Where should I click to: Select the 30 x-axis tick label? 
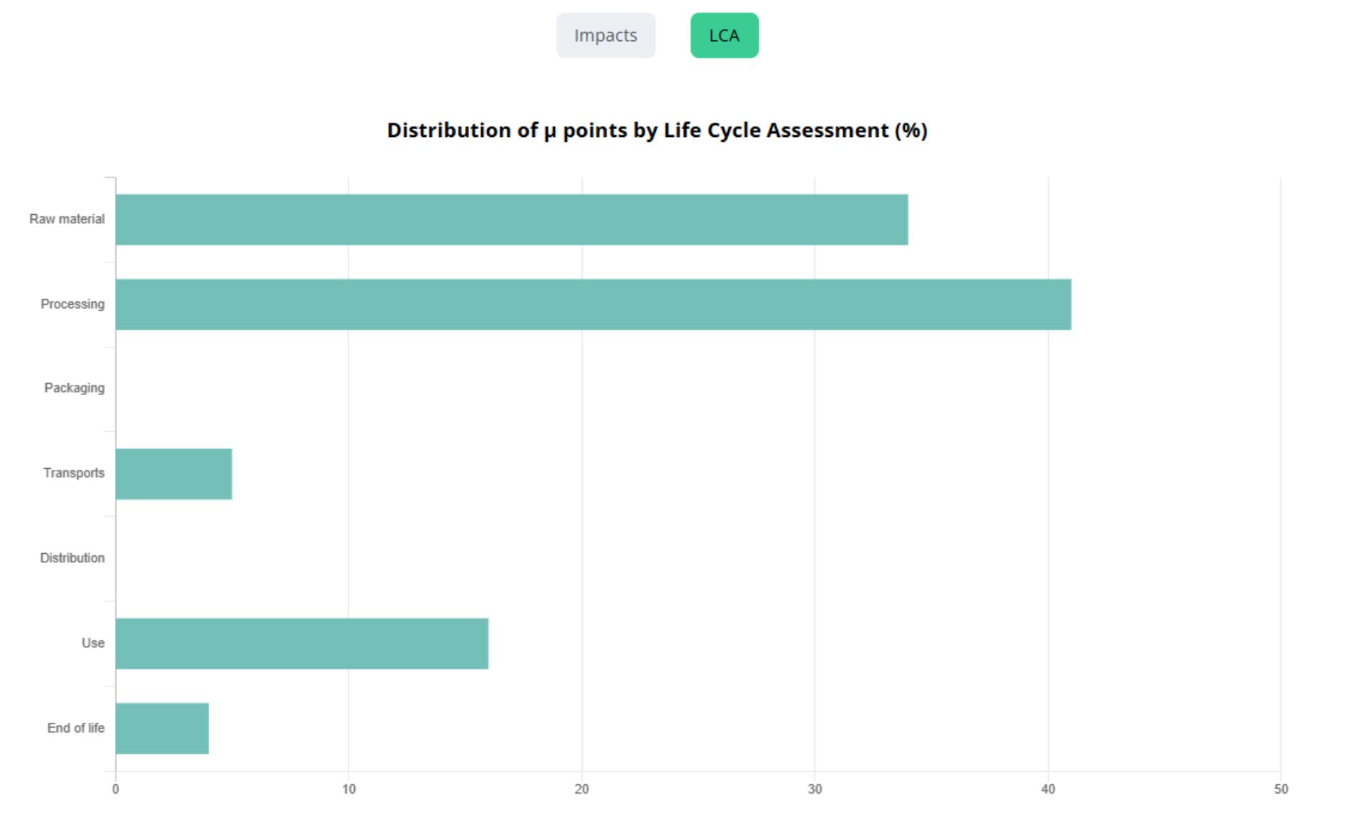pyautogui.click(x=815, y=789)
